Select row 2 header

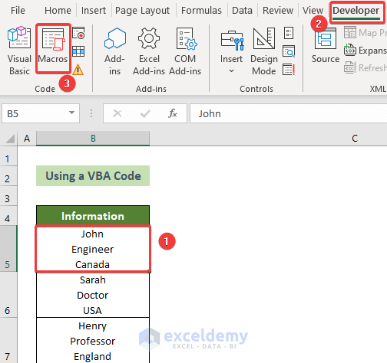click(x=8, y=176)
